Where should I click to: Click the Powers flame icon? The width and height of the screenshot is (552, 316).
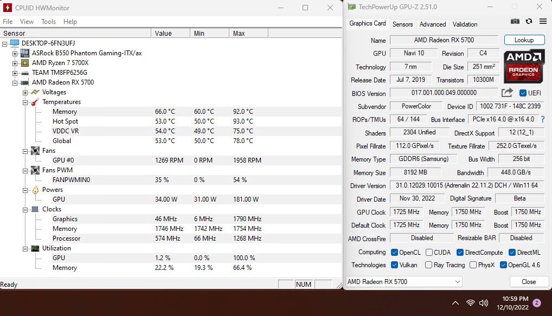[x=35, y=190]
